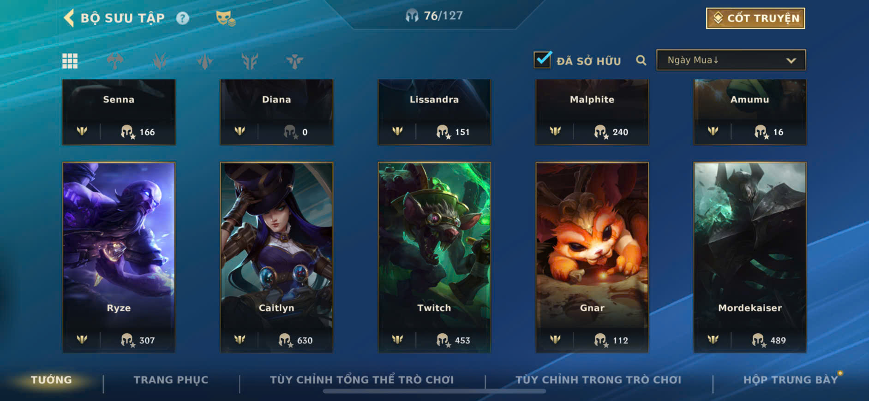This screenshot has width=869, height=401.
Task: Filter by the last role icon in the role filter row
Action: point(294,61)
